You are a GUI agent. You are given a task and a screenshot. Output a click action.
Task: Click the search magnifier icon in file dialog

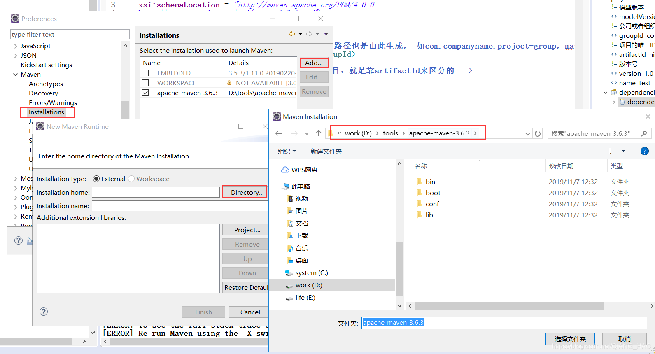(x=644, y=133)
